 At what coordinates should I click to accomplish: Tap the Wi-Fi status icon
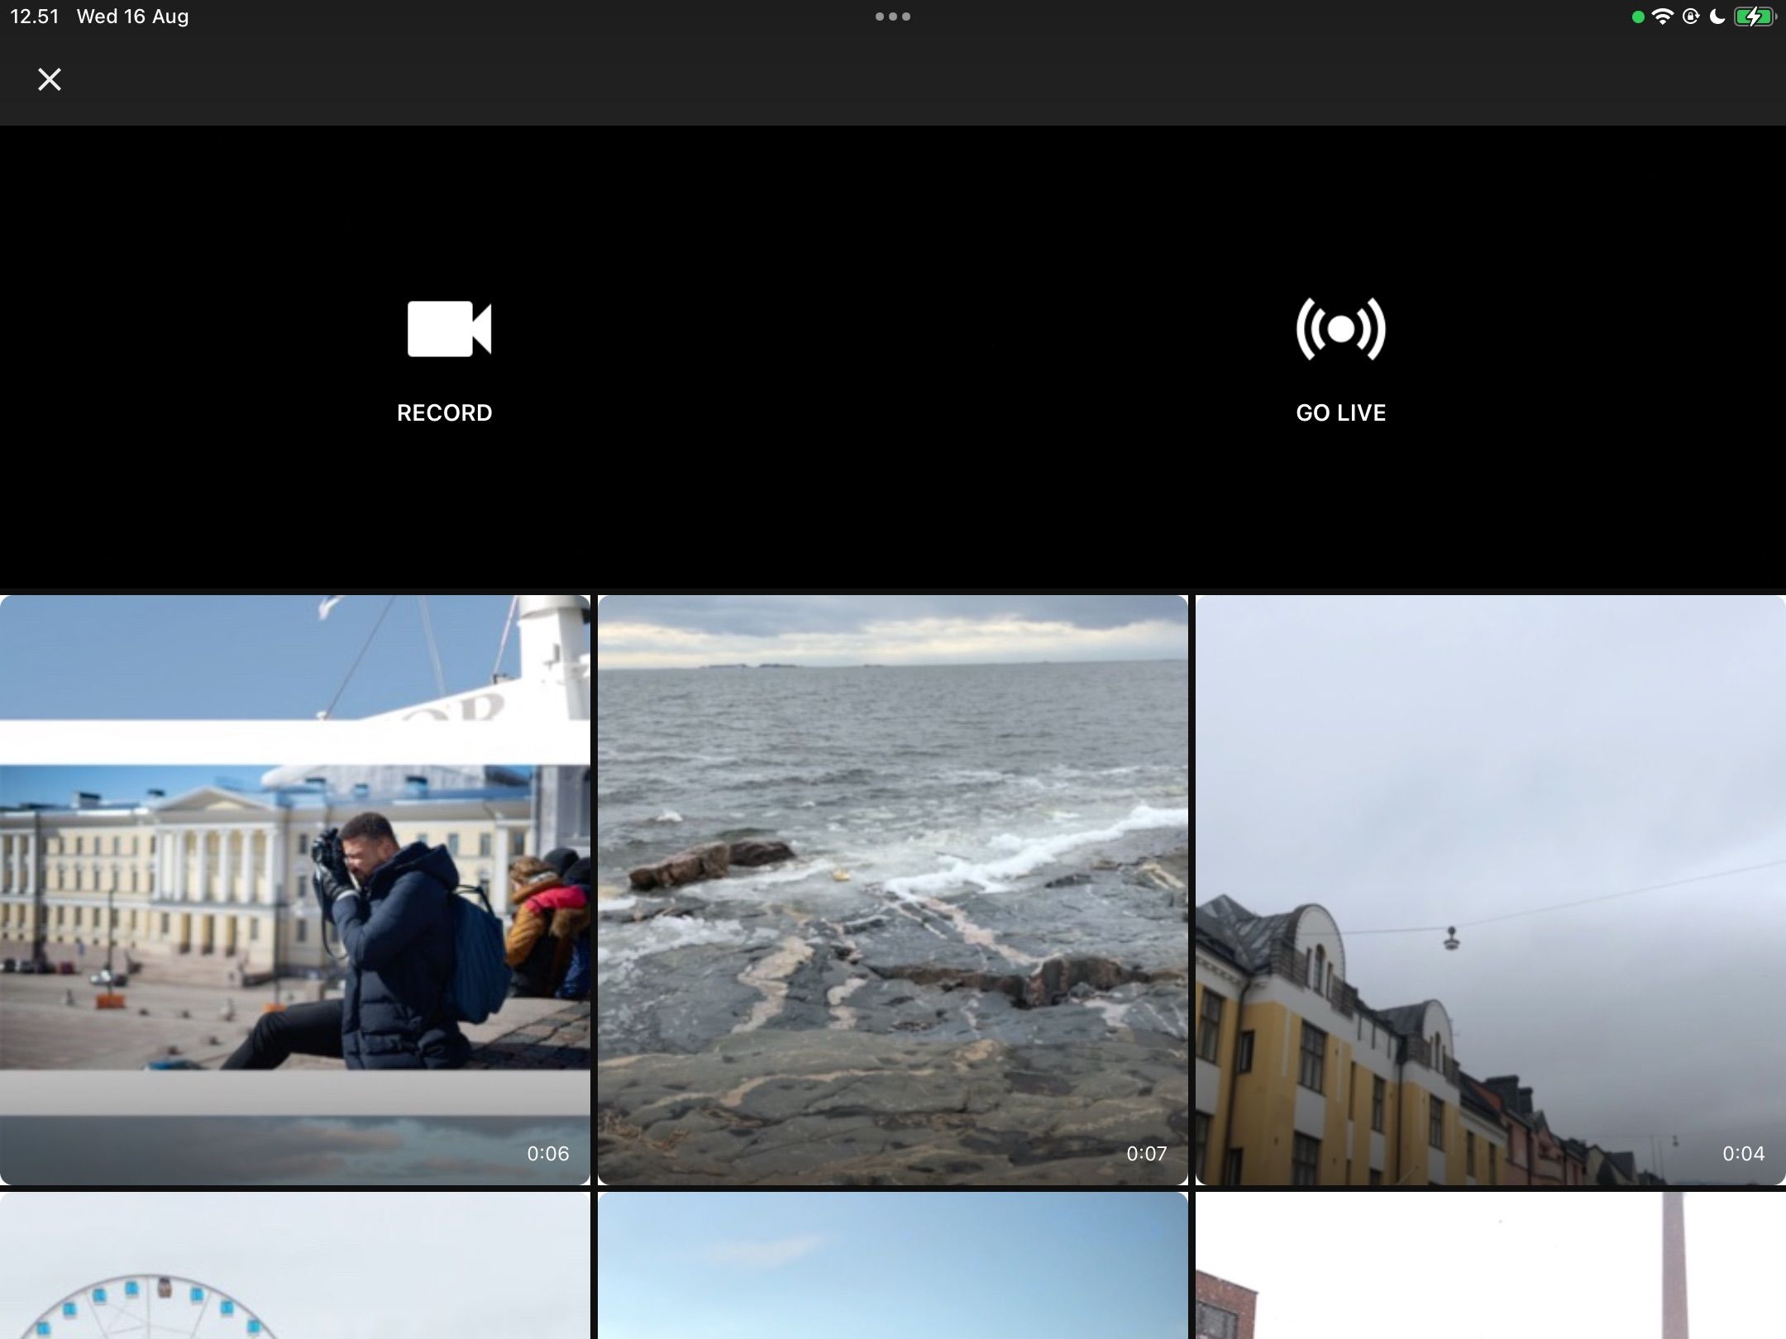pos(1662,17)
